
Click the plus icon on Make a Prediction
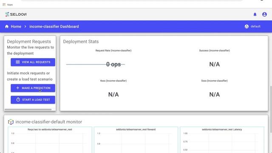point(17,88)
